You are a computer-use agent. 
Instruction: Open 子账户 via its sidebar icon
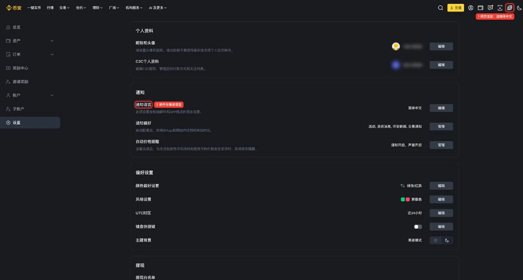coord(8,109)
